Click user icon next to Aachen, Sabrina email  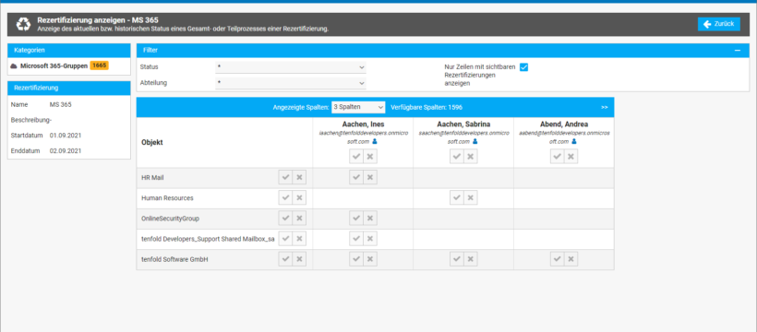(x=475, y=141)
